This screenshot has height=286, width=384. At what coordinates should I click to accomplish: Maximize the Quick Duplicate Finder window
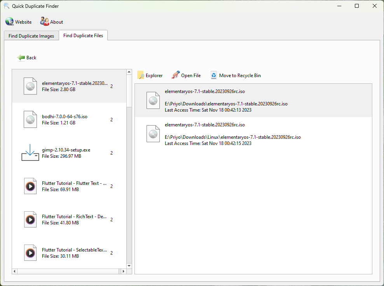[357, 6]
